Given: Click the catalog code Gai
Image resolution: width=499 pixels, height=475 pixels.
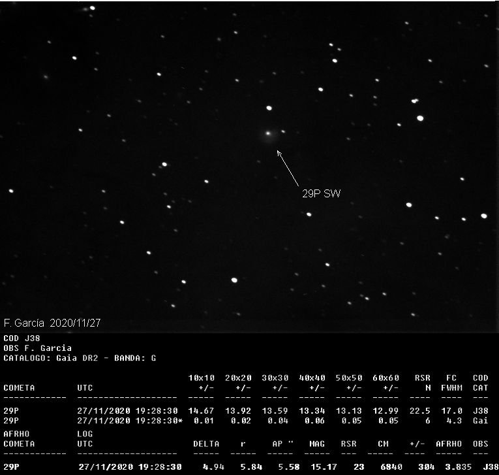Looking at the screenshot, I should tap(481, 421).
